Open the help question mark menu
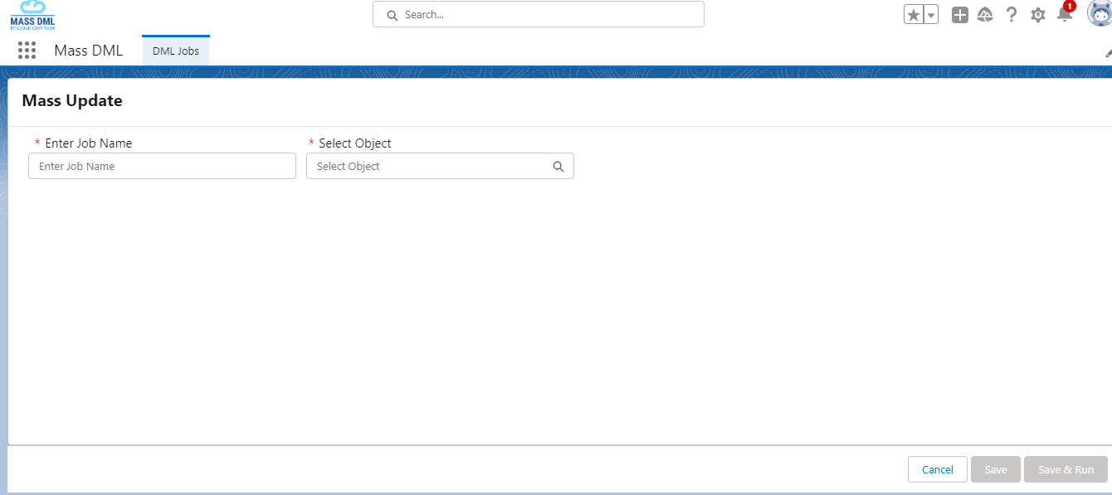This screenshot has height=495, width=1112. coord(1012,15)
